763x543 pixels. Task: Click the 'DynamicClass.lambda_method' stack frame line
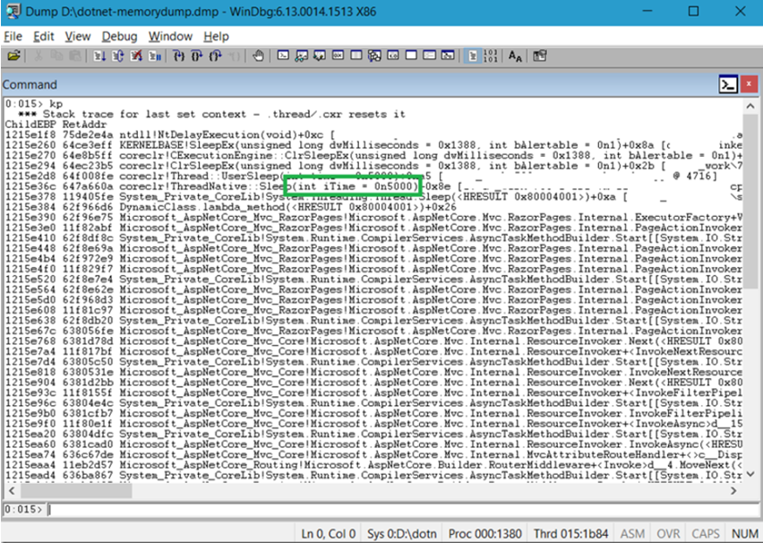point(231,207)
